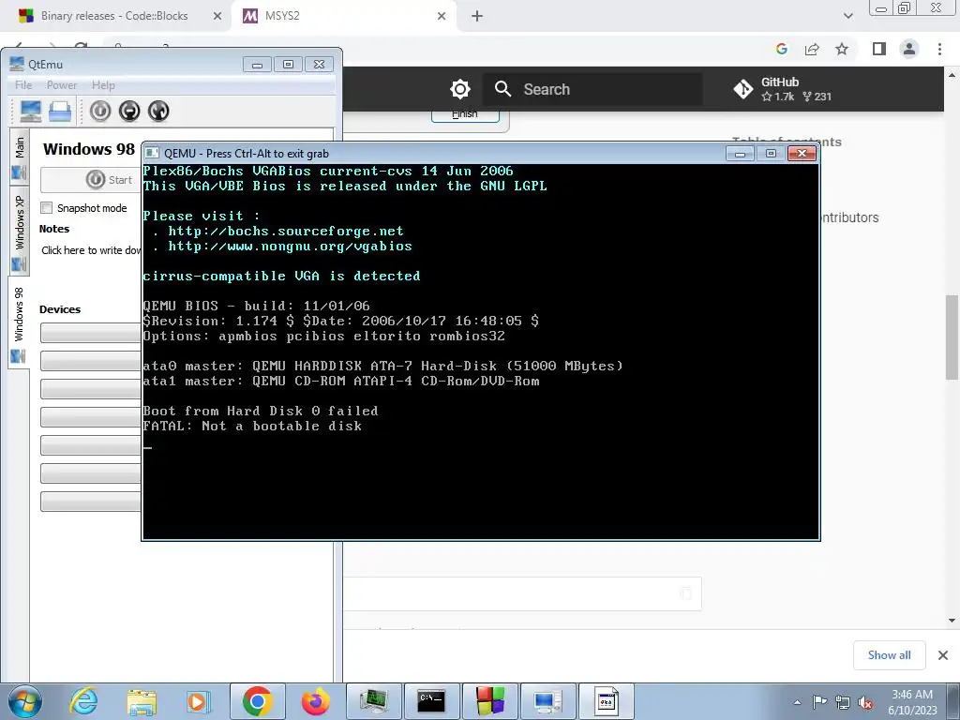
Task: Click the Code::Blocks colored squares taskbar icon
Action: tap(490, 701)
